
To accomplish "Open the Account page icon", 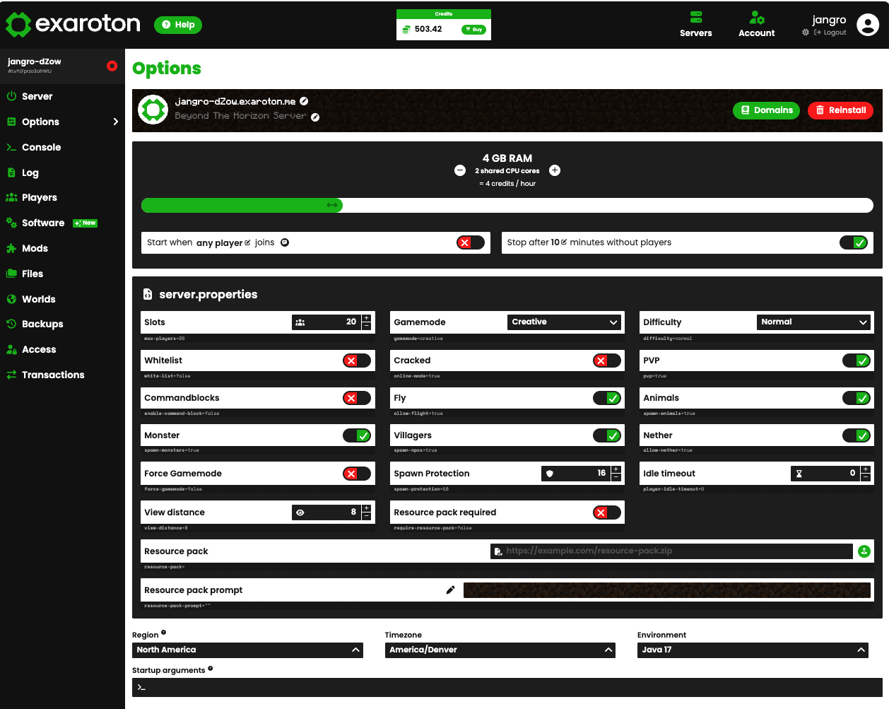I will coord(757,17).
